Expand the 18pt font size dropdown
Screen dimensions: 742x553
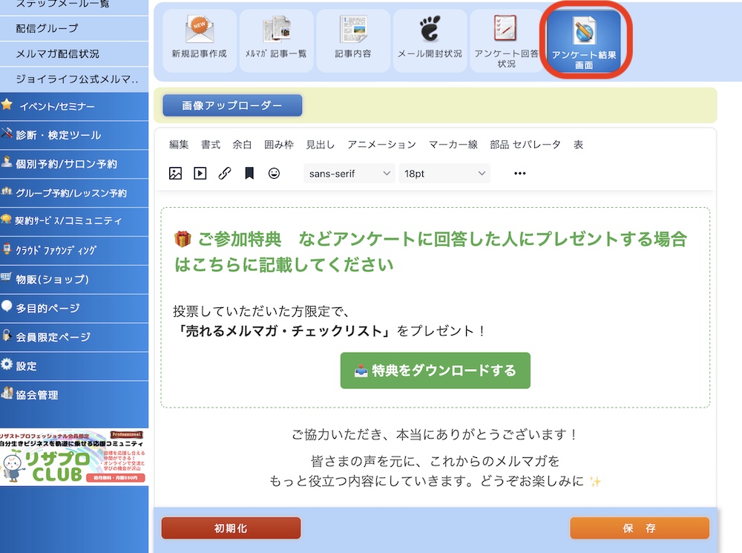click(444, 174)
